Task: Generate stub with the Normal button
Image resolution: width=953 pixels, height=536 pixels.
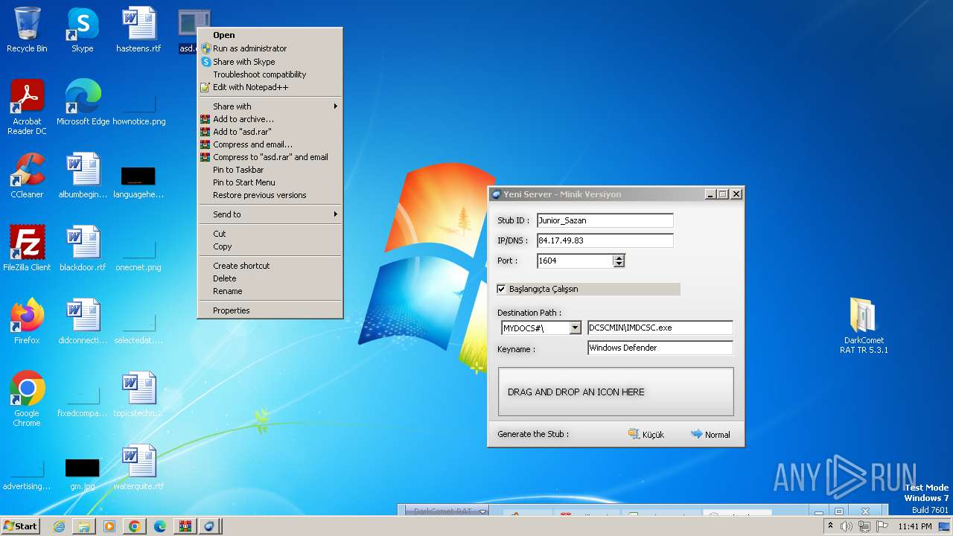Action: [x=710, y=434]
